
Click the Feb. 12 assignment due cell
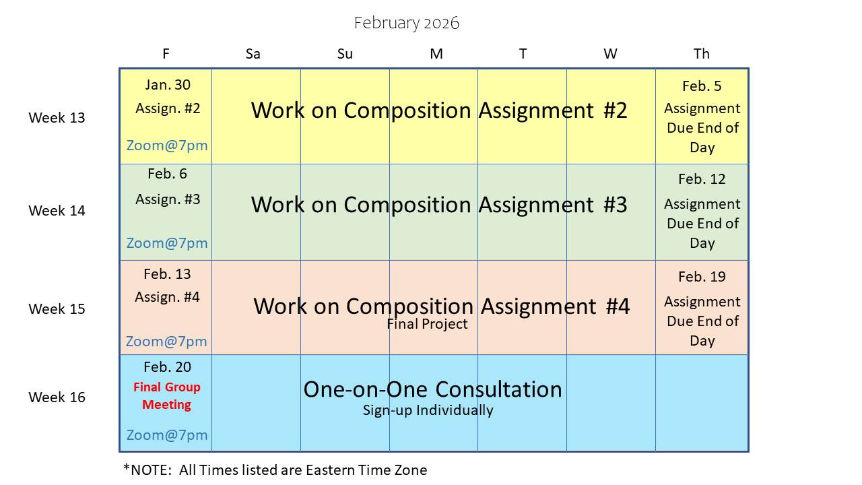[702, 212]
